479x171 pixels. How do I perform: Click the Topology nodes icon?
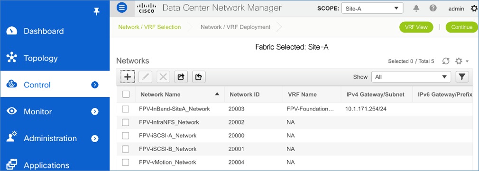point(11,58)
